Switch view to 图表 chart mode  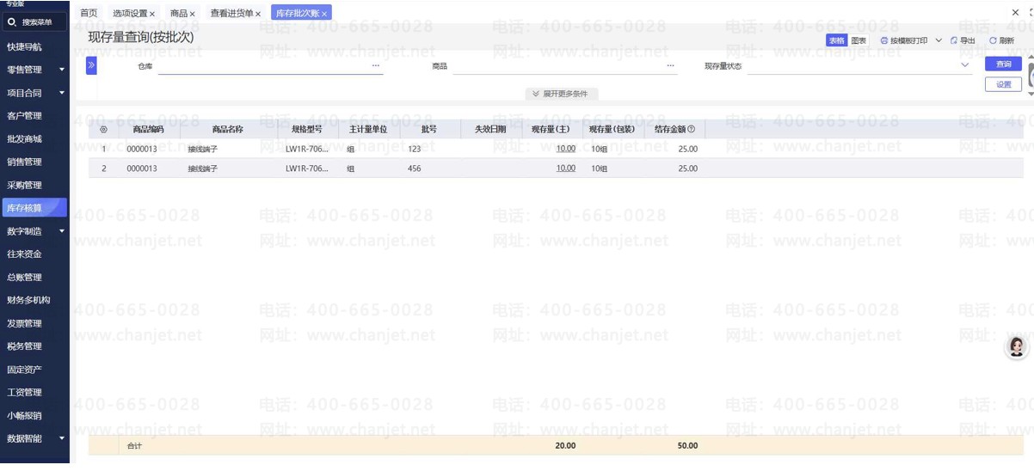click(x=859, y=41)
